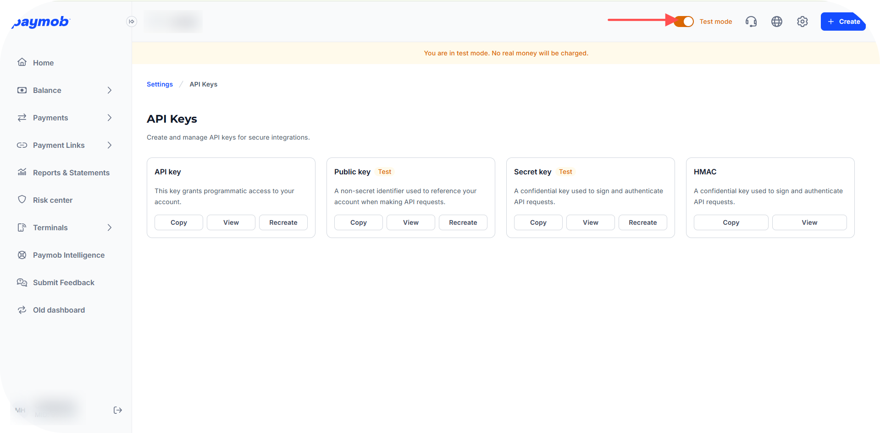This screenshot has width=880, height=433.
Task: Click the Paymob logo
Action: pos(40,22)
